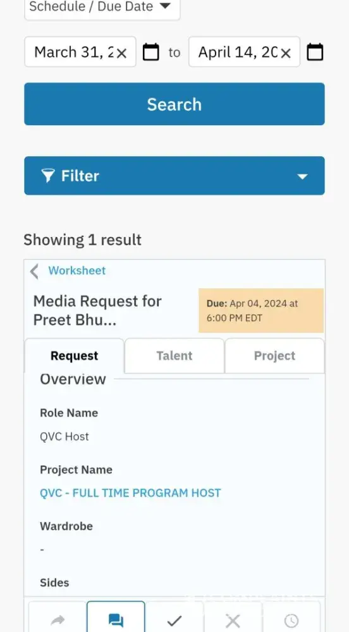Clear the March 31 start date
This screenshot has height=632, width=349.
coord(121,53)
